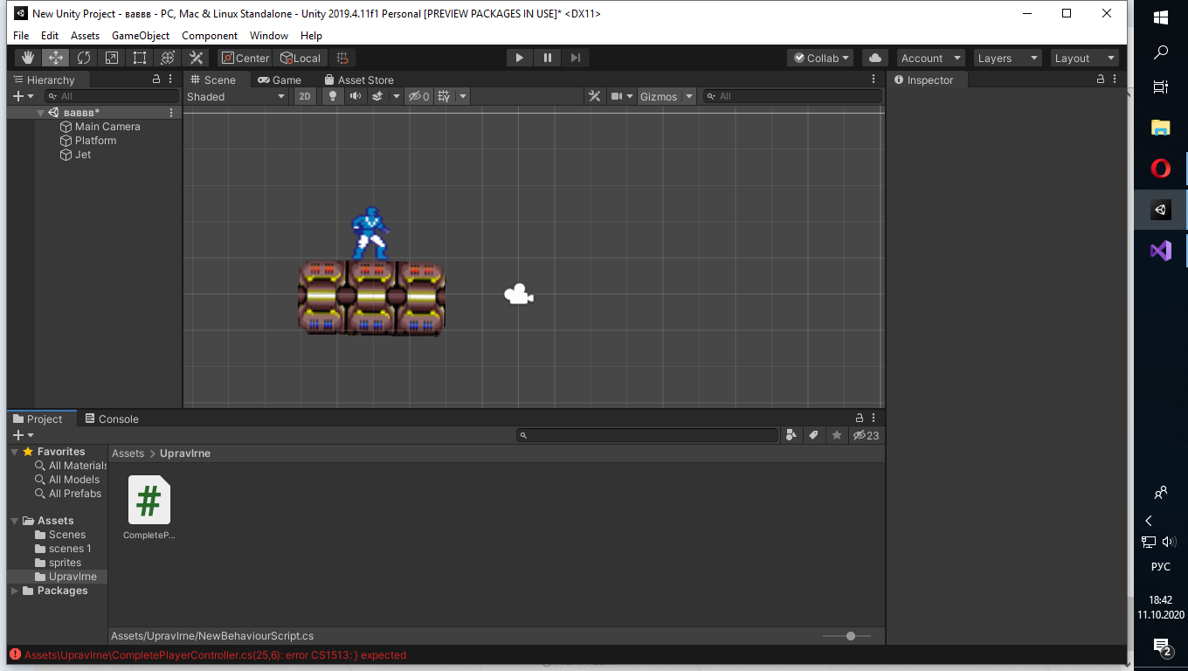This screenshot has width=1188, height=671.
Task: Toggle hidden packages visibility count 23
Action: (x=866, y=435)
